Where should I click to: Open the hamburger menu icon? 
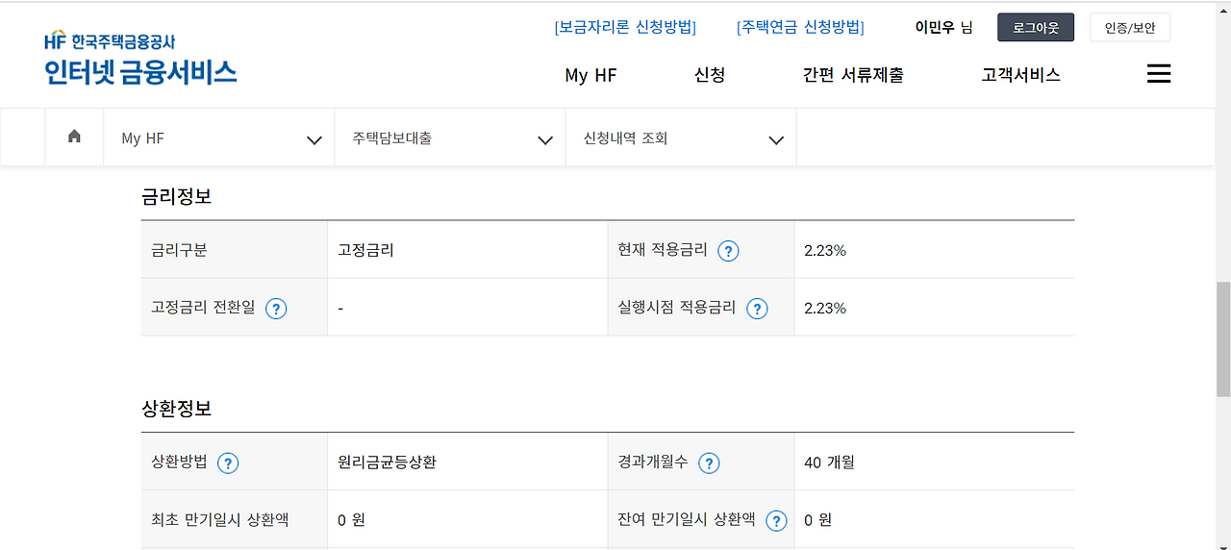[x=1159, y=74]
